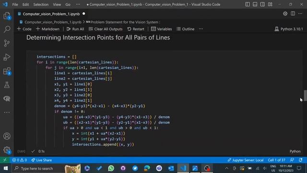Open the File menu
307x173 pixels.
[x=15, y=4]
